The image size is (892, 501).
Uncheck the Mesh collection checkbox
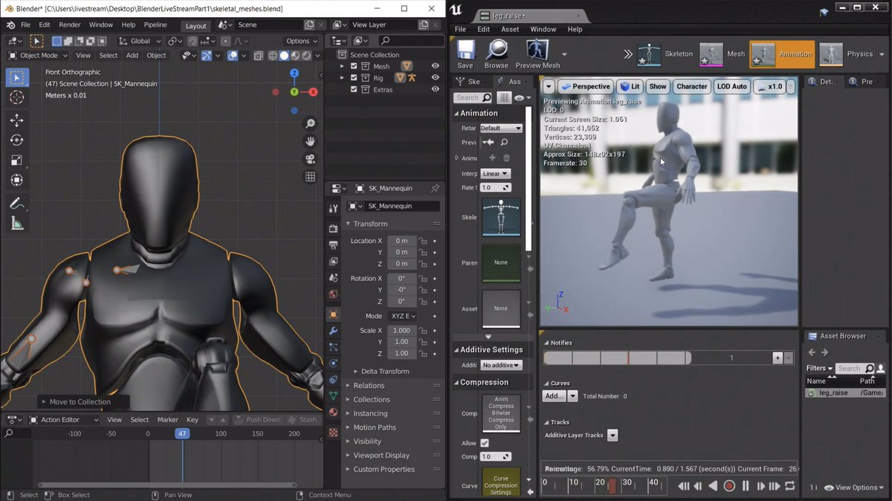354,66
